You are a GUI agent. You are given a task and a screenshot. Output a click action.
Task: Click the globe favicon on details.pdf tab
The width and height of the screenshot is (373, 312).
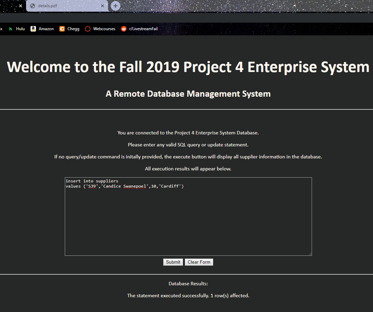point(33,6)
